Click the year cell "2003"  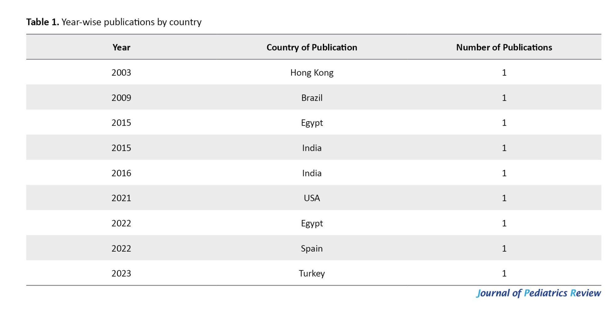point(121,73)
